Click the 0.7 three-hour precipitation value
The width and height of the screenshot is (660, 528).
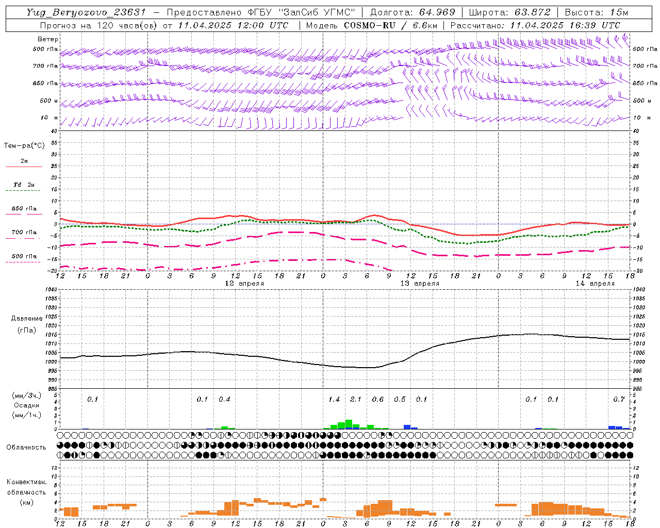[619, 400]
